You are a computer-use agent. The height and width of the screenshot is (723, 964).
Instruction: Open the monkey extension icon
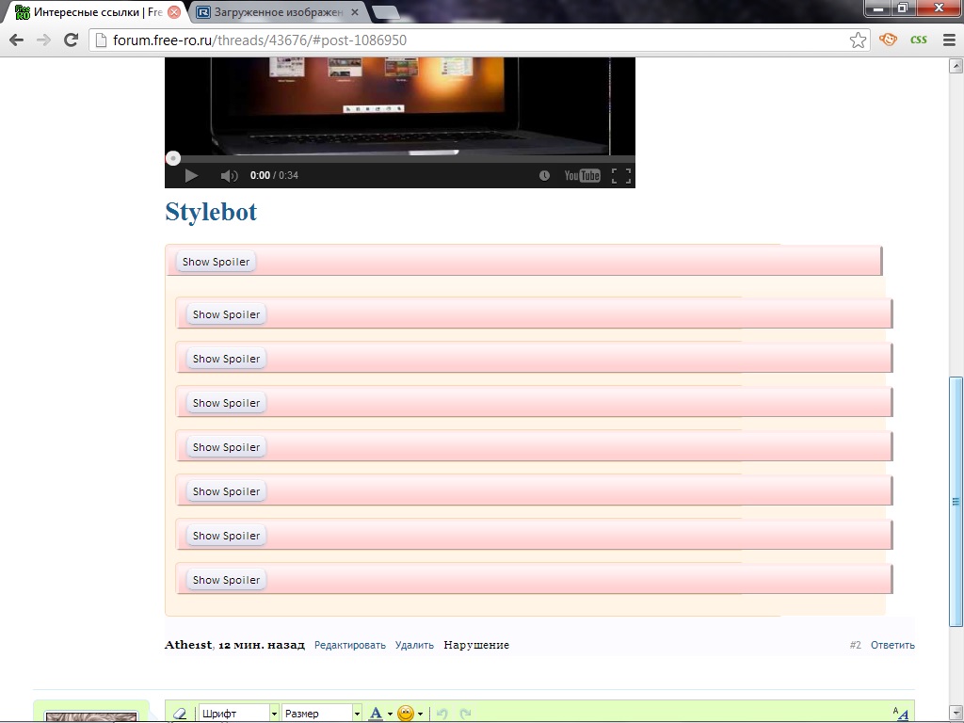coord(888,40)
